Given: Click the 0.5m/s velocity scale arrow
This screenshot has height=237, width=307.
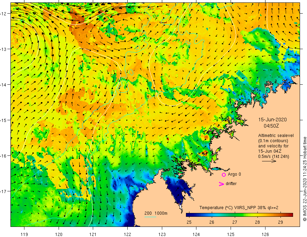Looking at the screenshot, I should pyautogui.click(x=269, y=161).
